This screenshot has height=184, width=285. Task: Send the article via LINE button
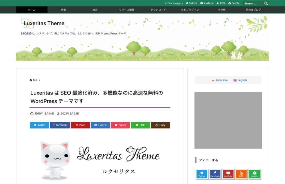pos(140,125)
